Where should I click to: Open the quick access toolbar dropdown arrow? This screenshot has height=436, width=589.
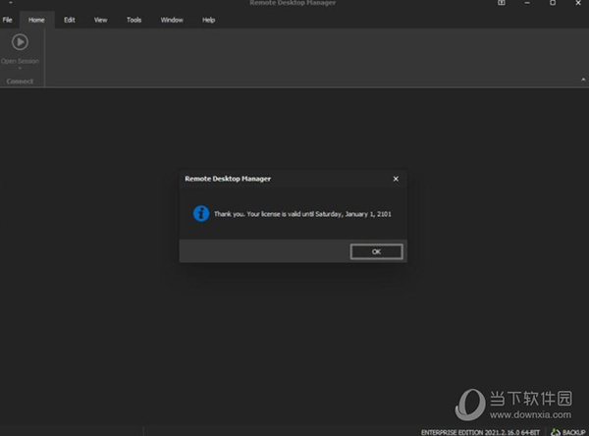11,3
